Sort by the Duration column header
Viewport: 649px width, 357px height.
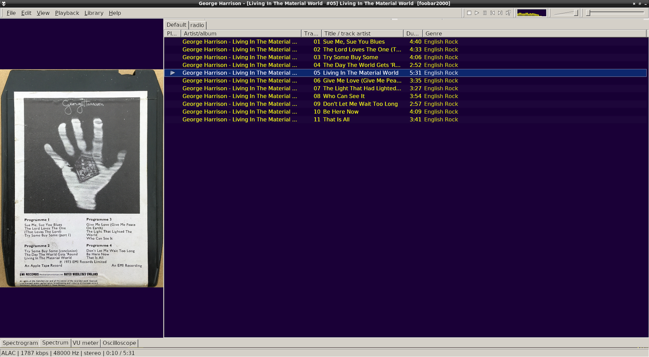tap(413, 33)
